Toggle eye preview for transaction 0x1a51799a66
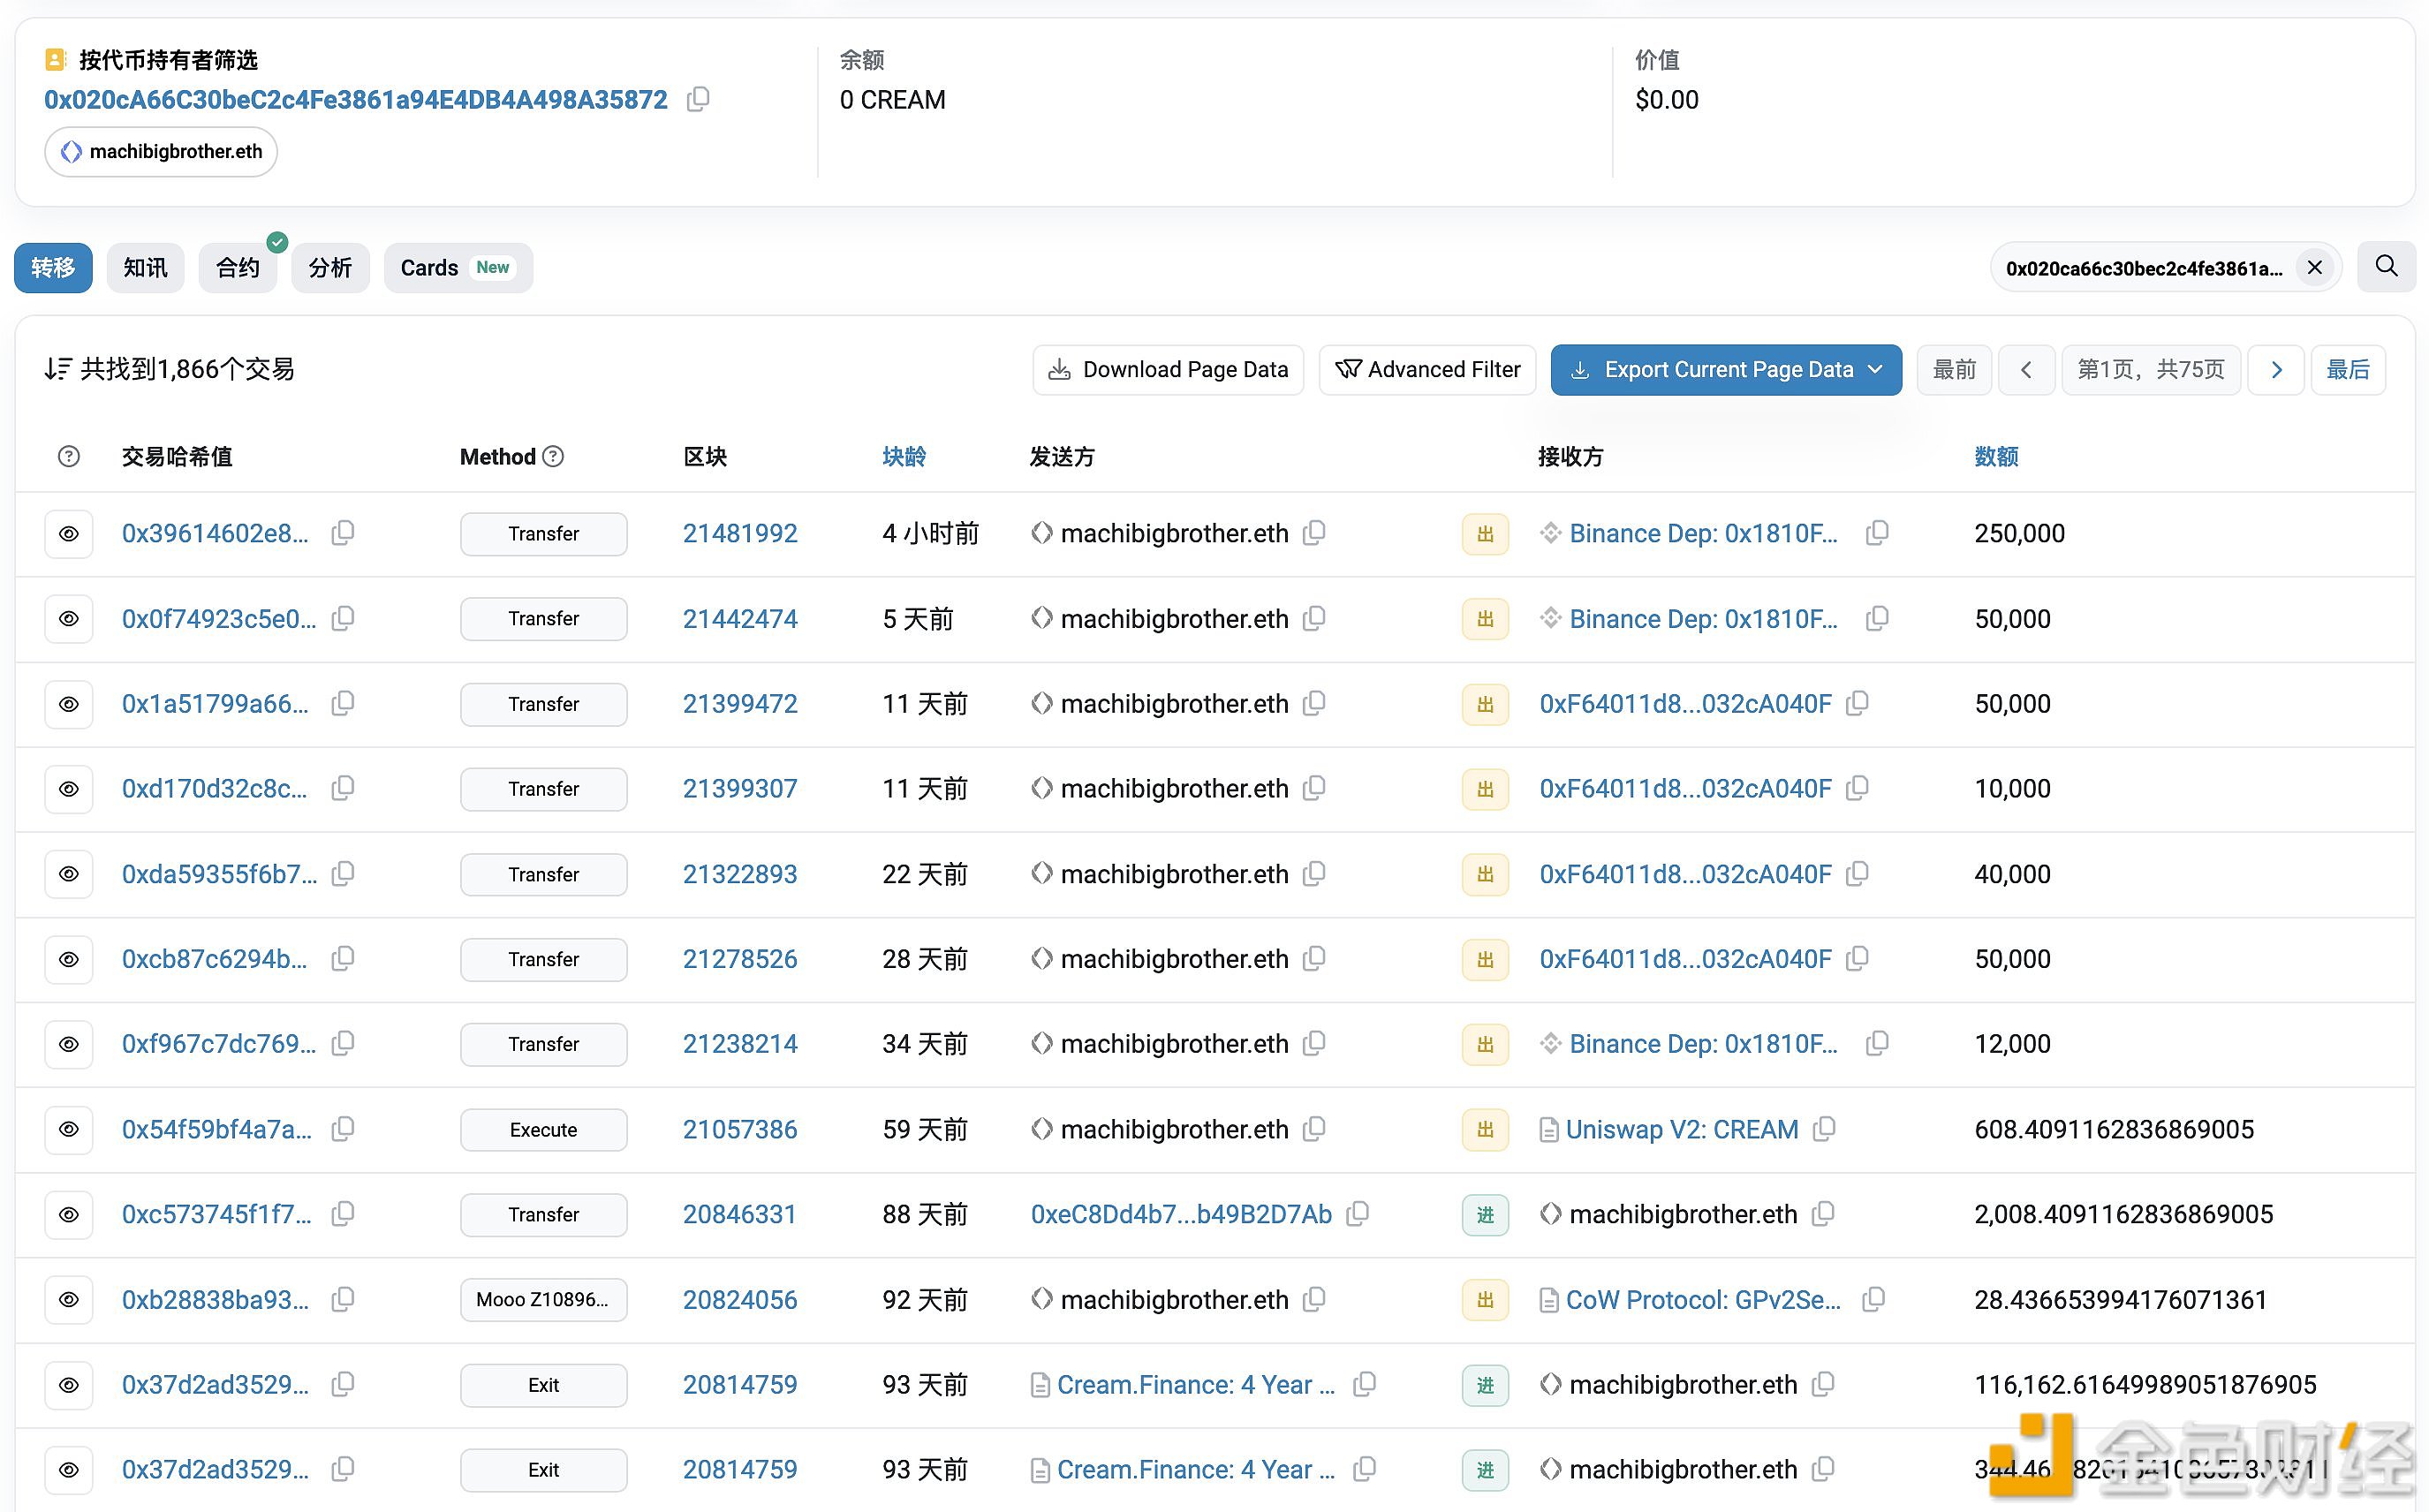2429x1512 pixels. [x=69, y=704]
